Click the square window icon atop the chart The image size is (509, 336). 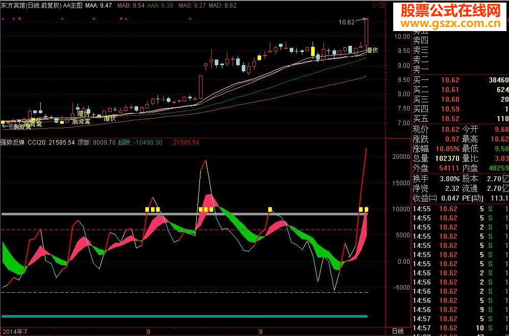(x=381, y=5)
